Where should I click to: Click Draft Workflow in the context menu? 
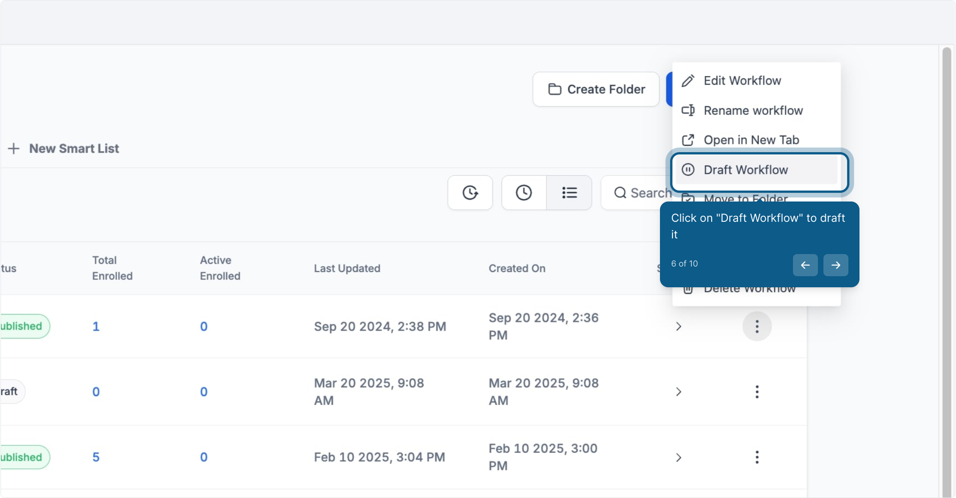point(756,170)
